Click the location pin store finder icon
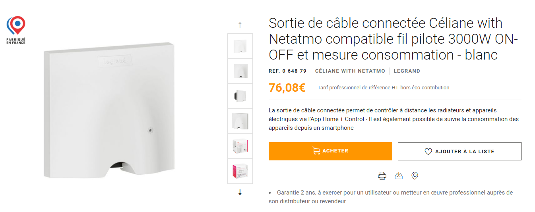The height and width of the screenshot is (212, 535). 415,176
